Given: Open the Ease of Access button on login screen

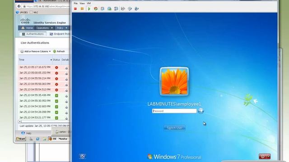Looking at the screenshot, I should click(82, 156).
